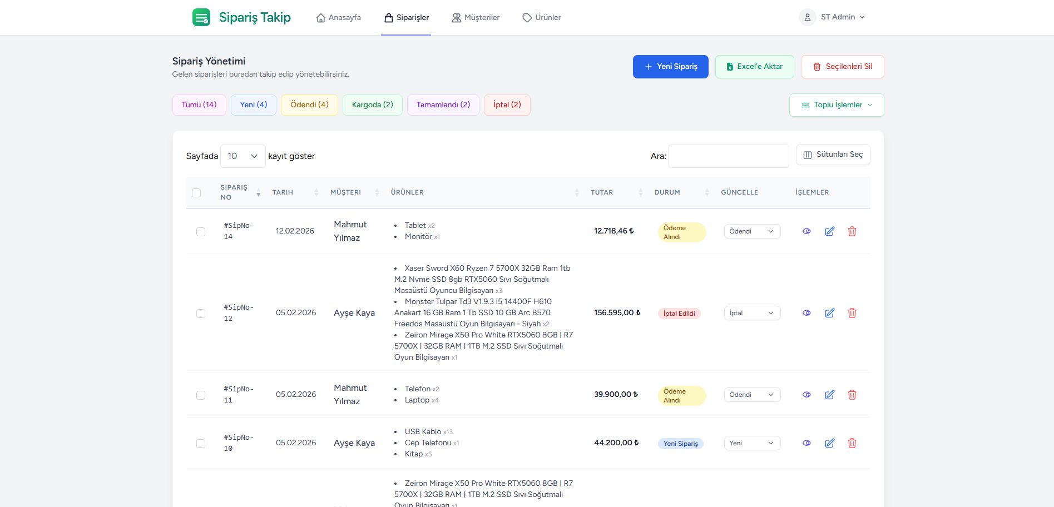Image resolution: width=1054 pixels, height=507 pixels.
Task: View order #SipNo-11 details via eye icon
Action: tap(806, 395)
